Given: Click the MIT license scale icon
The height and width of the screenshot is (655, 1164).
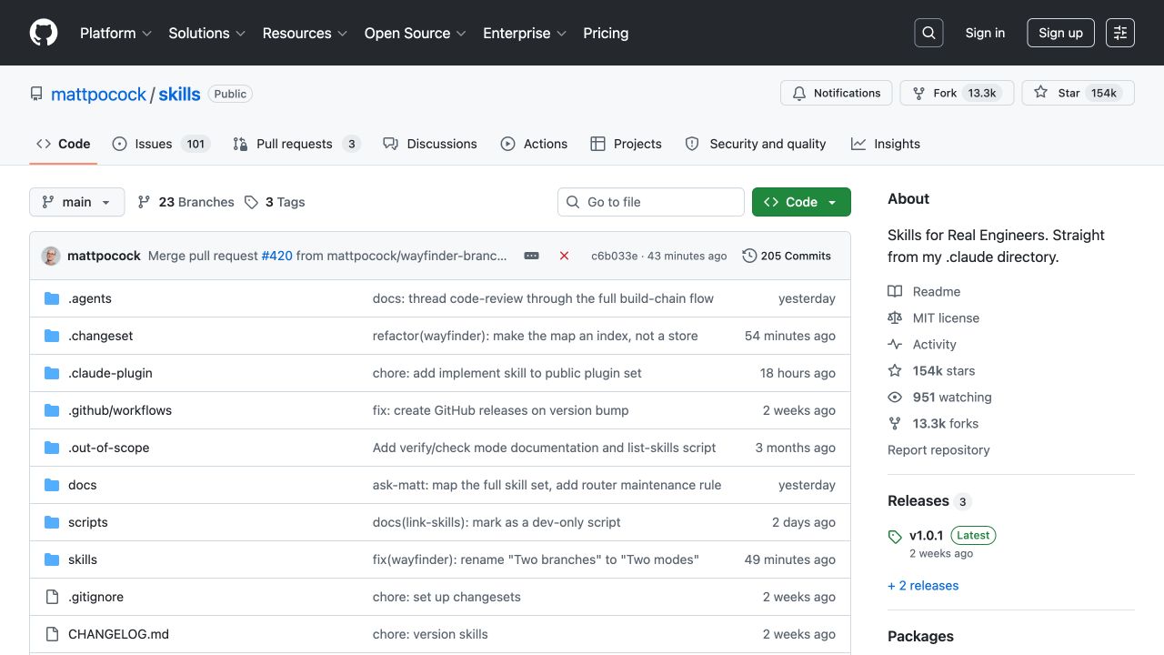Looking at the screenshot, I should point(895,317).
